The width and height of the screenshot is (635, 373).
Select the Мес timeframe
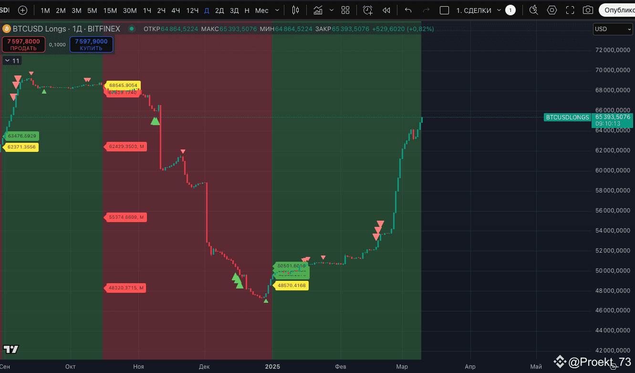pos(260,10)
